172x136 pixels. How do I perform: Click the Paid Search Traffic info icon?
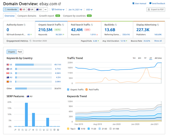(x=92, y=25)
